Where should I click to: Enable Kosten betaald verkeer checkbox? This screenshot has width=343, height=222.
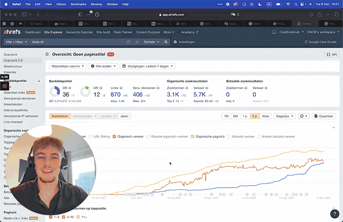click(259, 136)
